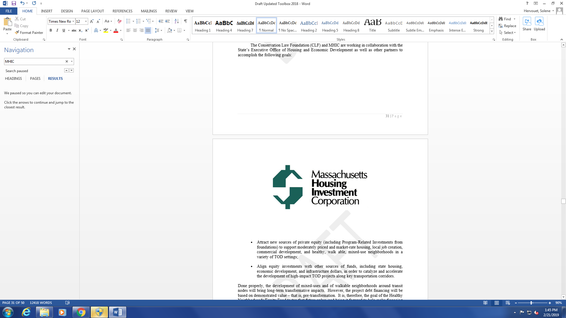The height and width of the screenshot is (318, 566).
Task: Toggle justify paragraph alignment
Action: [x=148, y=30]
